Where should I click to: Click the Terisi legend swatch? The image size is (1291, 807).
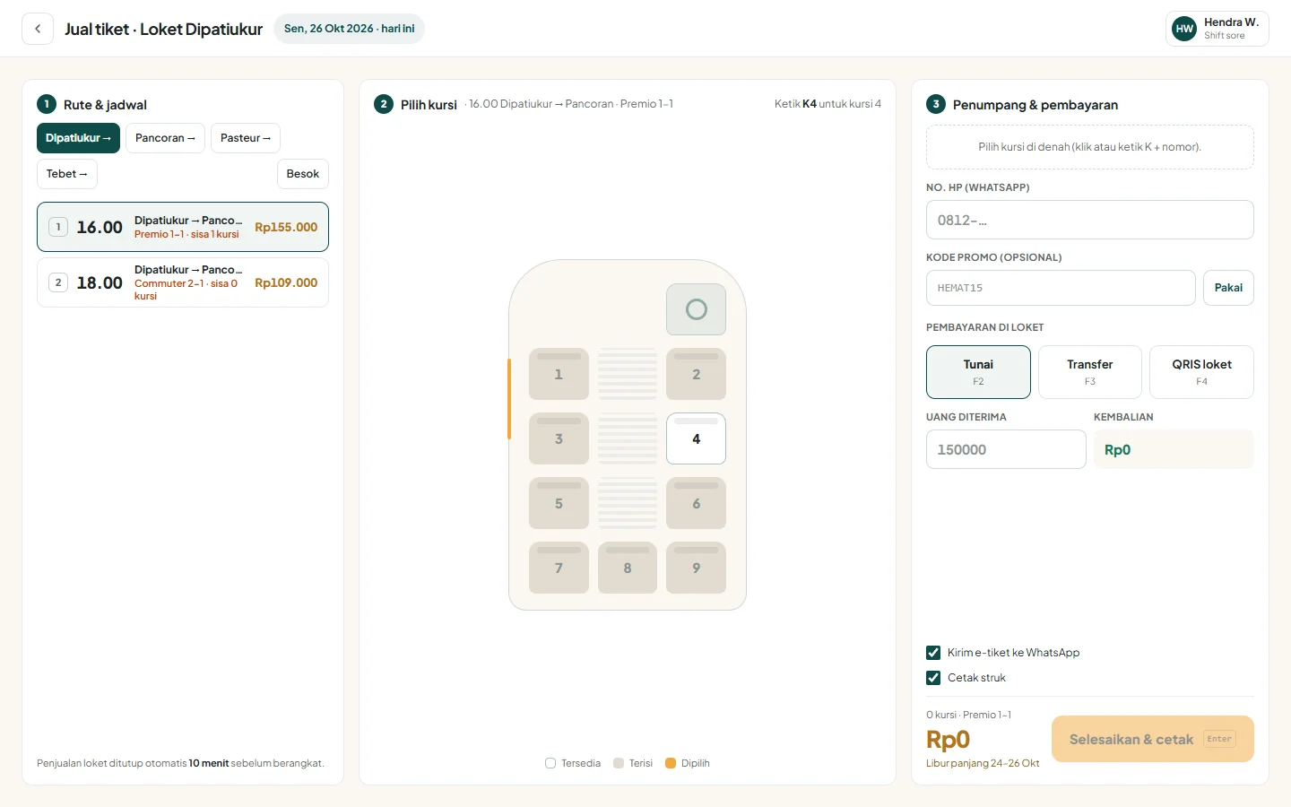[619, 763]
